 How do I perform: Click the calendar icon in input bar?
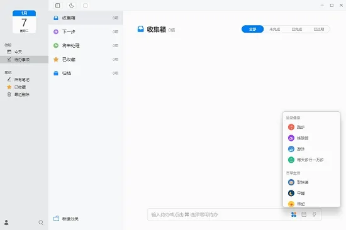point(304,214)
